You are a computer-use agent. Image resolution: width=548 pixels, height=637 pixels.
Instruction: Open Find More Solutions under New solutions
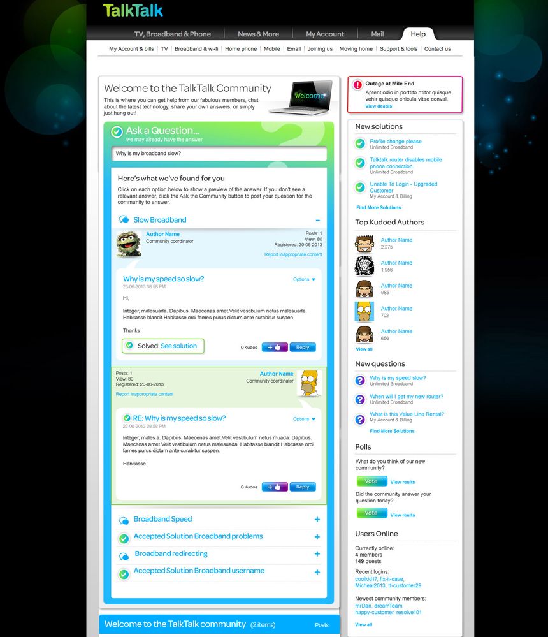click(379, 207)
